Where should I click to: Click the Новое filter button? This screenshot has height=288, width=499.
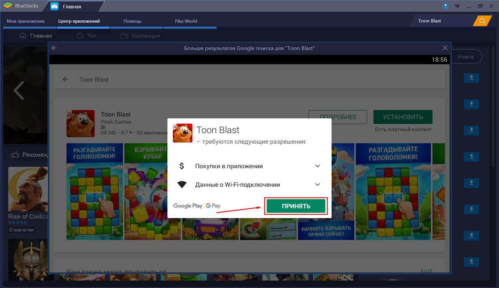tap(466, 57)
